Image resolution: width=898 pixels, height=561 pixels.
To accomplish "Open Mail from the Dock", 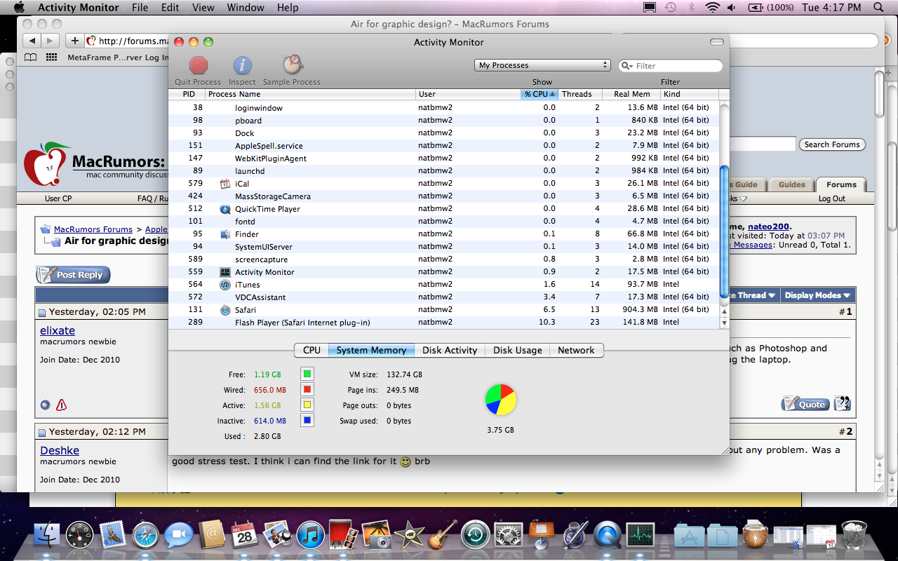I will point(112,535).
